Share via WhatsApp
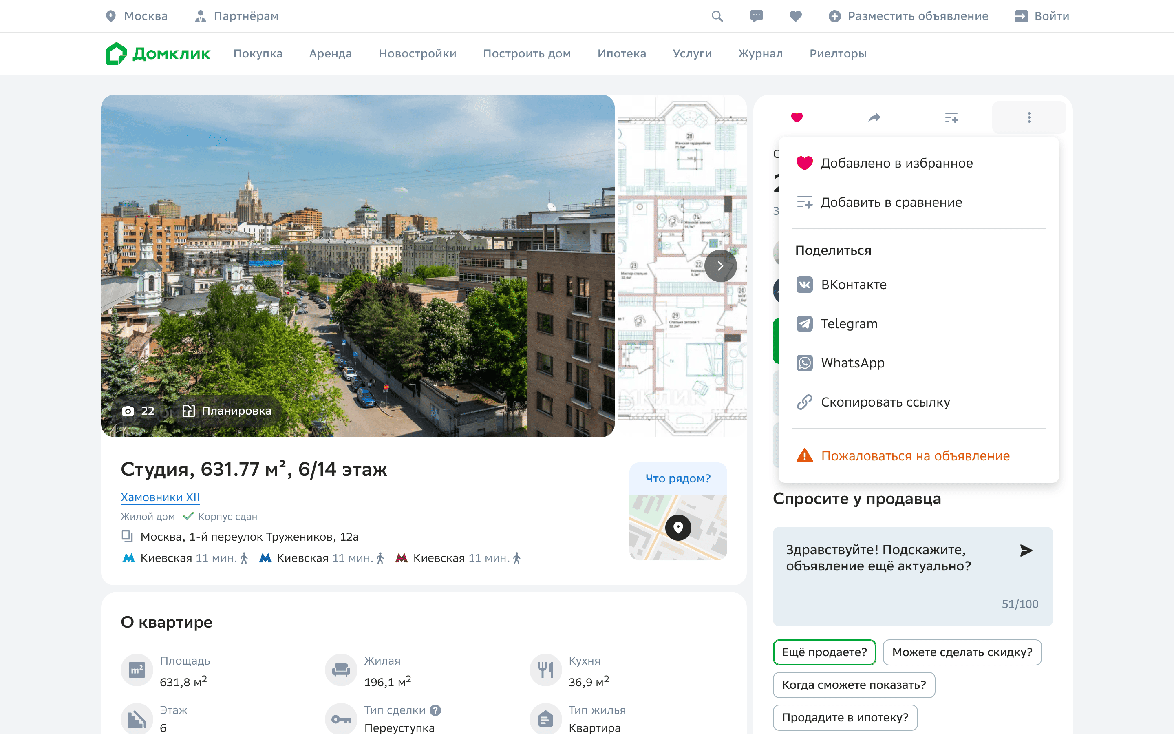The height and width of the screenshot is (734, 1174). pos(918,363)
